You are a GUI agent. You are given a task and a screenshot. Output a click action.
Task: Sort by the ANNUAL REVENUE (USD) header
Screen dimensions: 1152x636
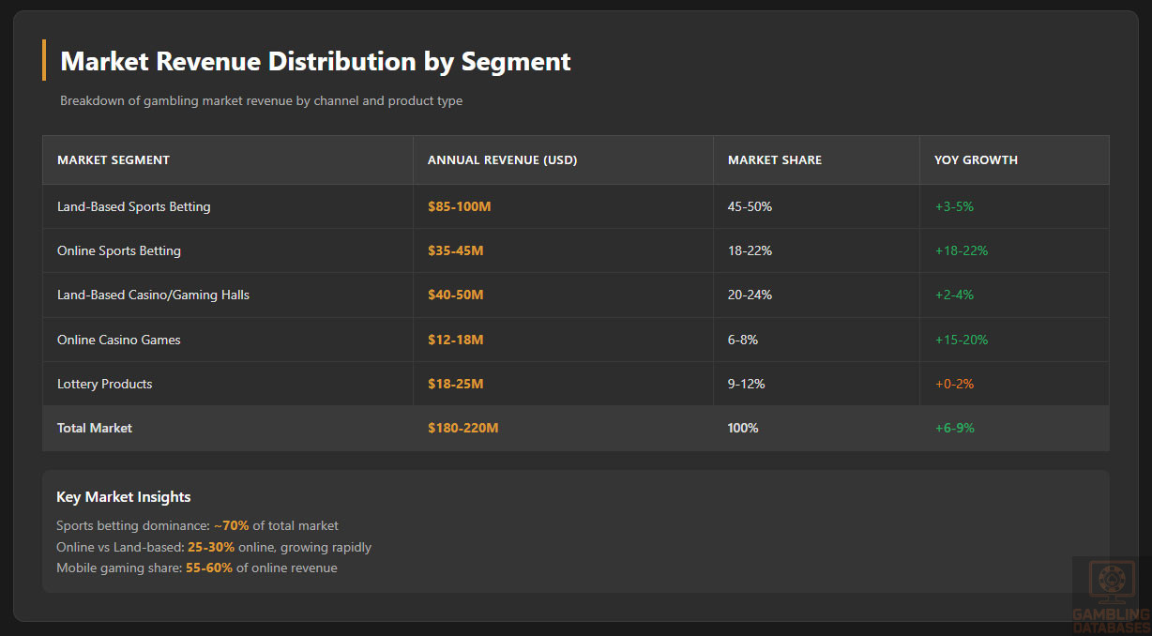click(x=502, y=159)
